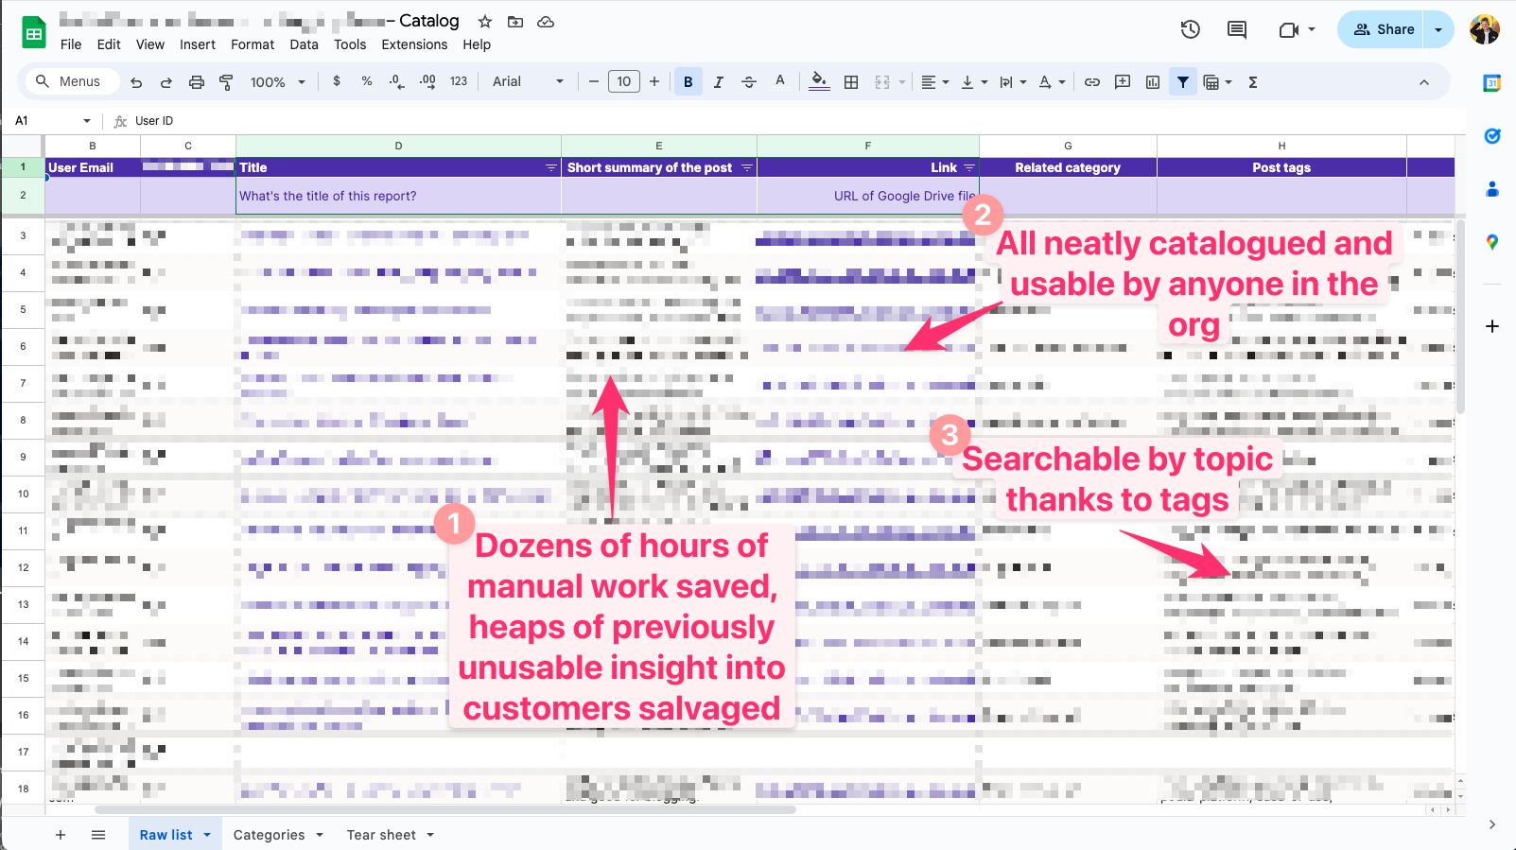Expand the Arial font dropdown

(x=528, y=82)
